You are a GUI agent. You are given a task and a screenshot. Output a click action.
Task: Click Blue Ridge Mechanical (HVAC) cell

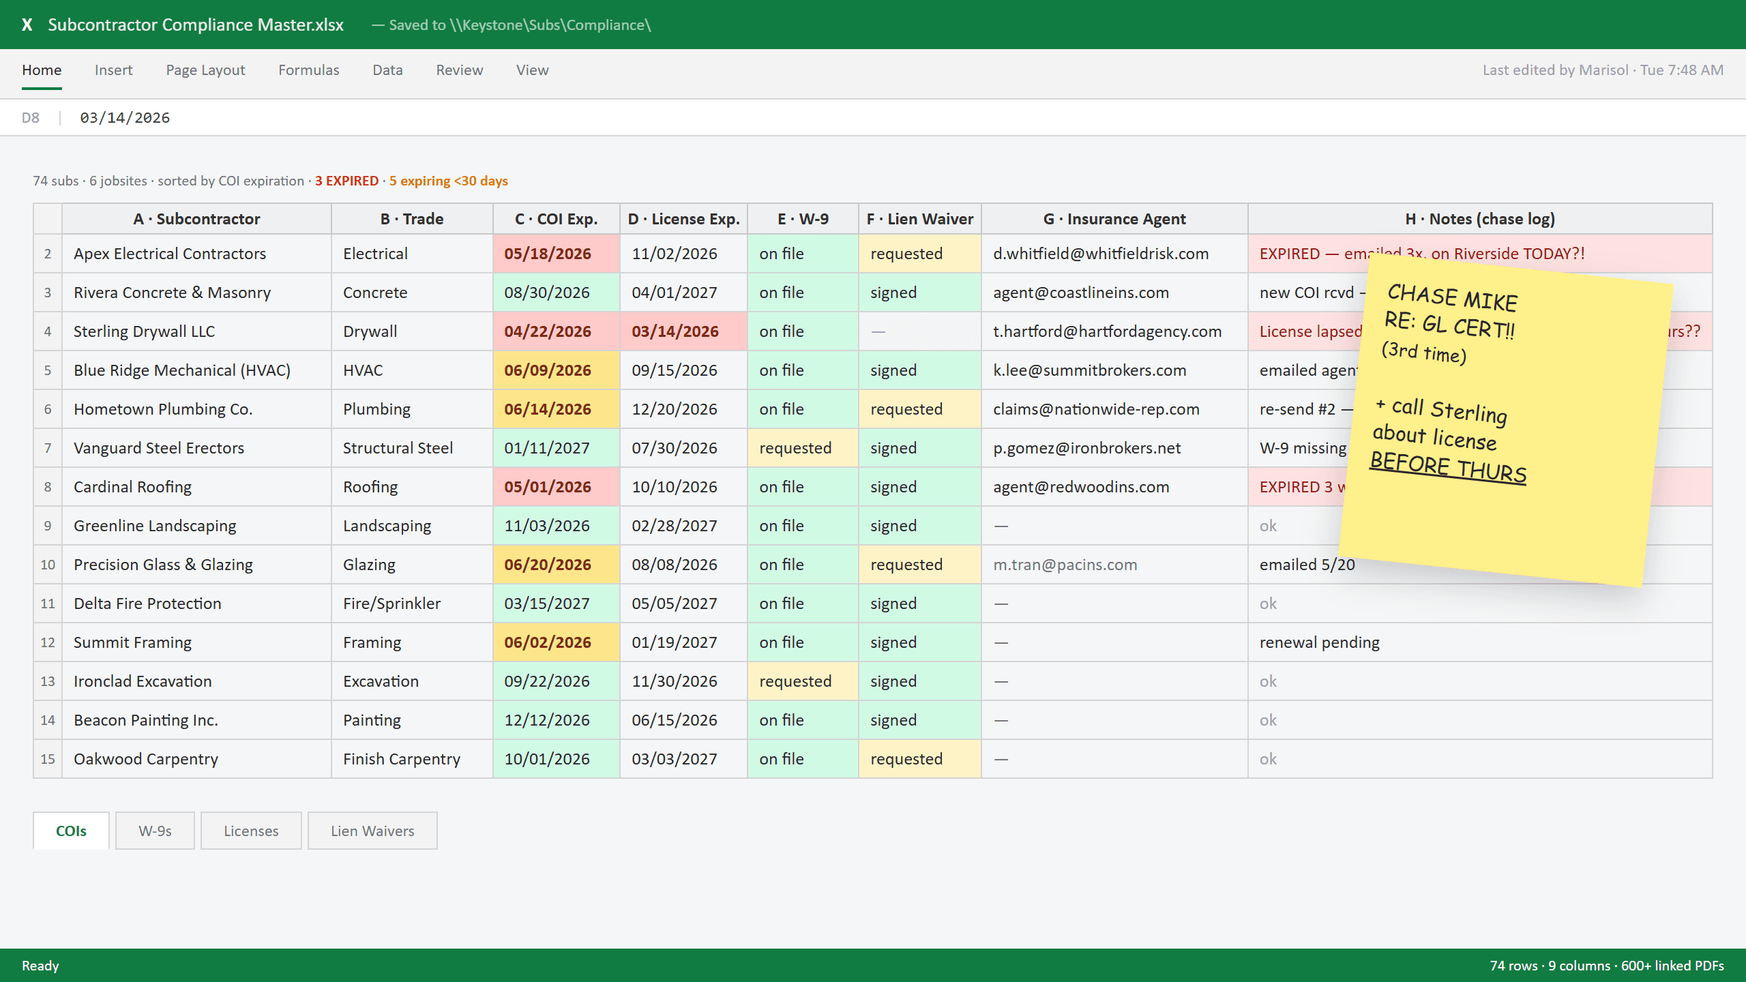(x=196, y=370)
